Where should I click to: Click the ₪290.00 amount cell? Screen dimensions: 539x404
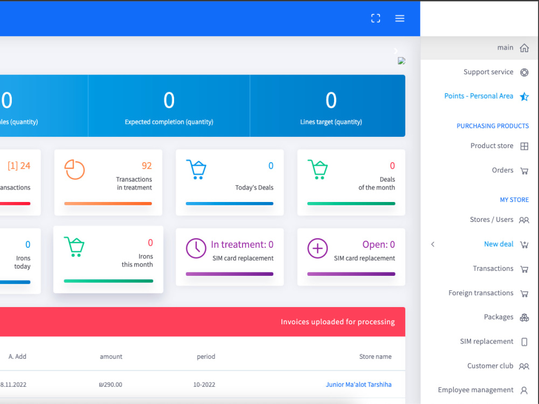pyautogui.click(x=110, y=385)
